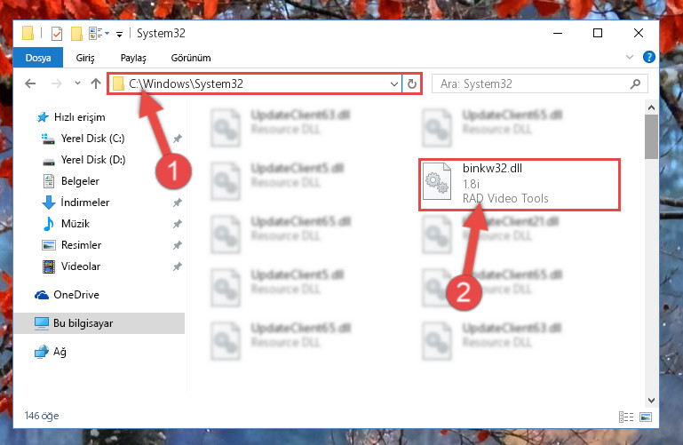The image size is (683, 445).
Task: Click the Properties checkmark icon in title bar
Action: click(x=57, y=34)
